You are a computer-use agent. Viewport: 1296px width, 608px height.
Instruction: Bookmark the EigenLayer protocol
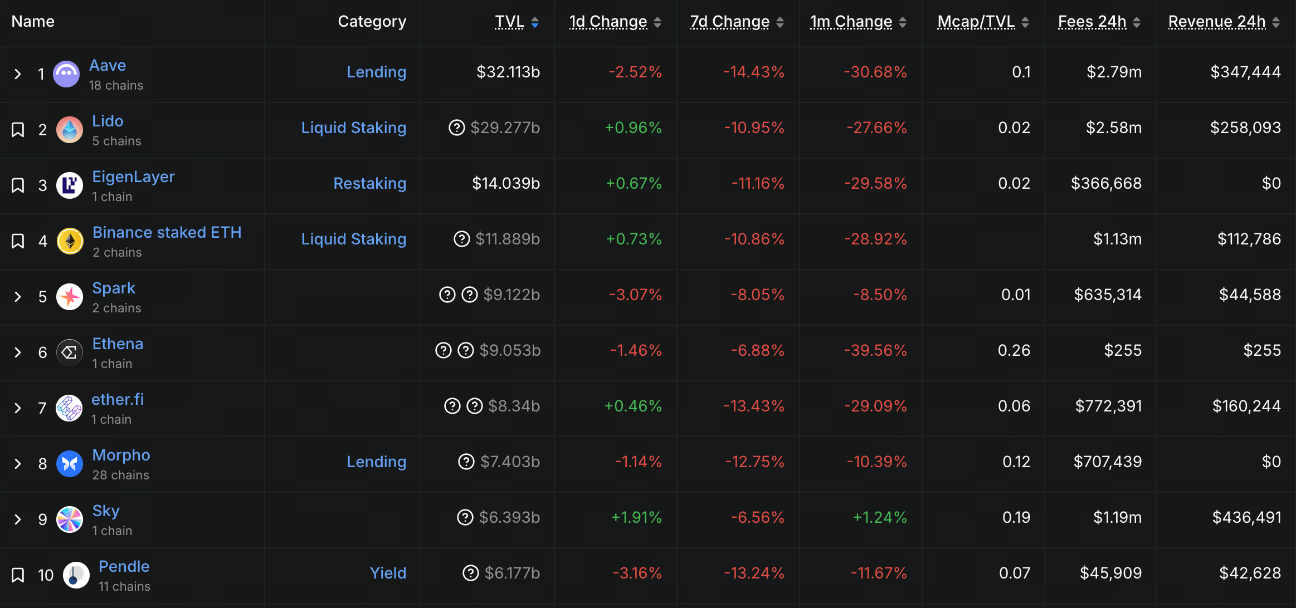pyautogui.click(x=18, y=185)
